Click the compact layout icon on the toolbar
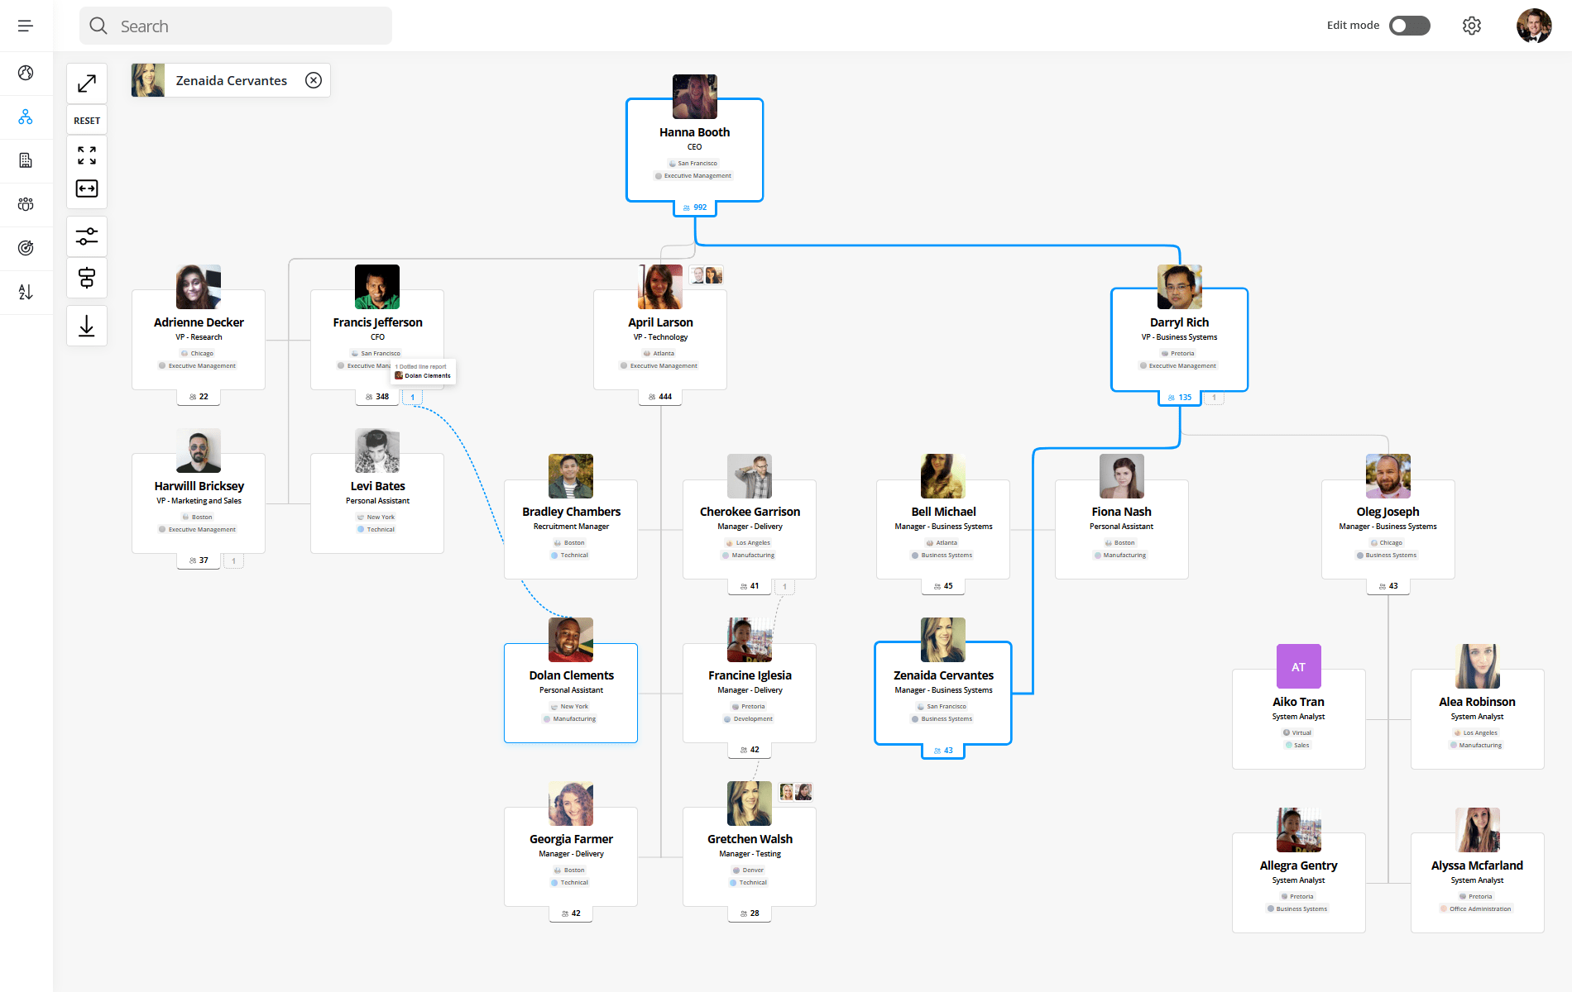Screen dimensions: 1572x992 point(87,278)
